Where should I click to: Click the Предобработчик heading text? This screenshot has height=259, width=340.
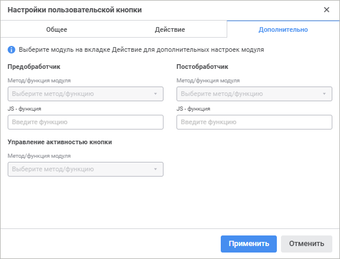34,67
